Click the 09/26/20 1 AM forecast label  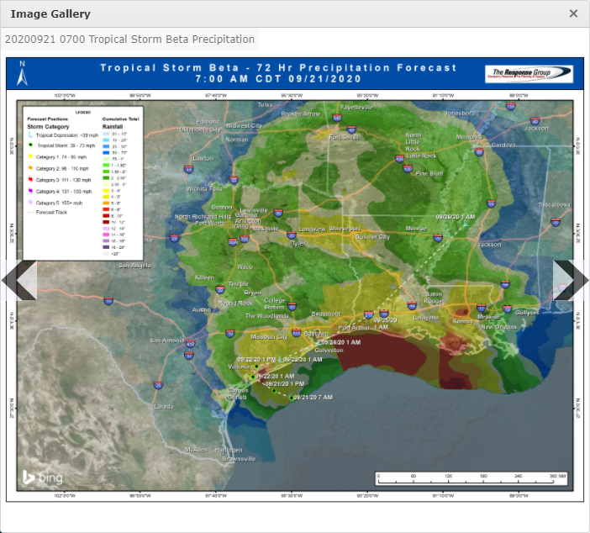tap(455, 216)
